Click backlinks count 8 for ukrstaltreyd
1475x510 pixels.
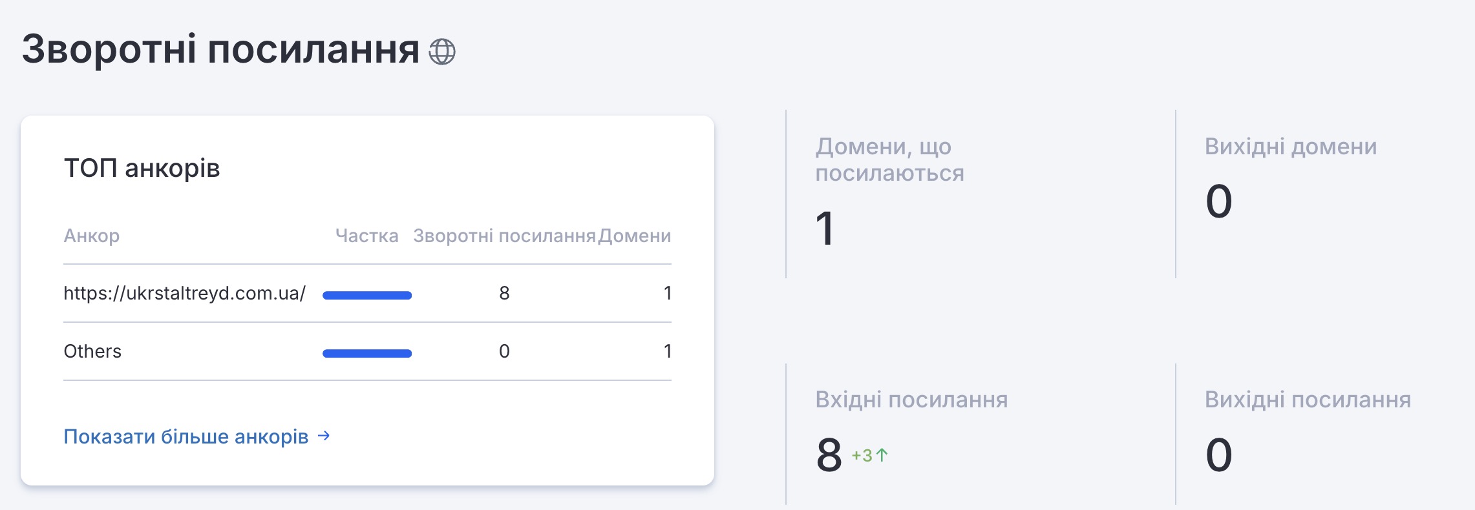pos(504,293)
